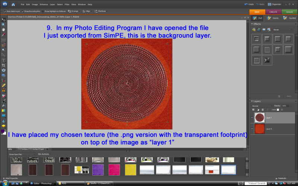Select the Eraser tool
Viewport: 298px width, 186px height.
coord(3,96)
